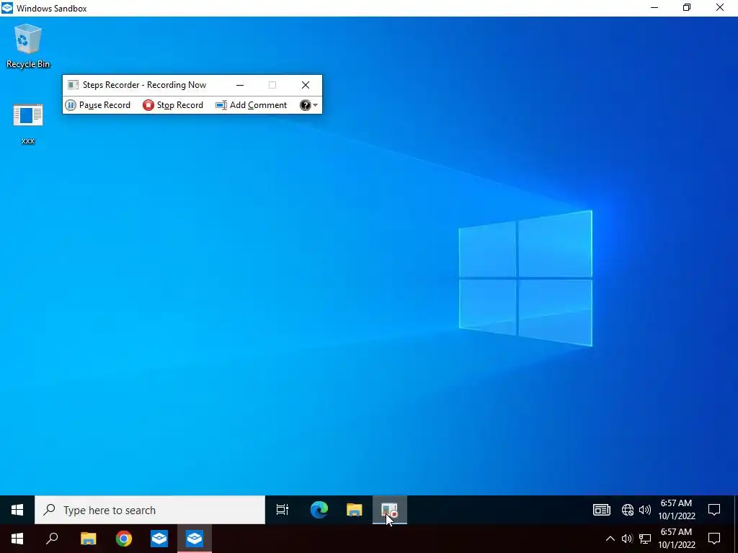The width and height of the screenshot is (738, 553).
Task: Click the sandbox Type here to search box
Action: 150,510
